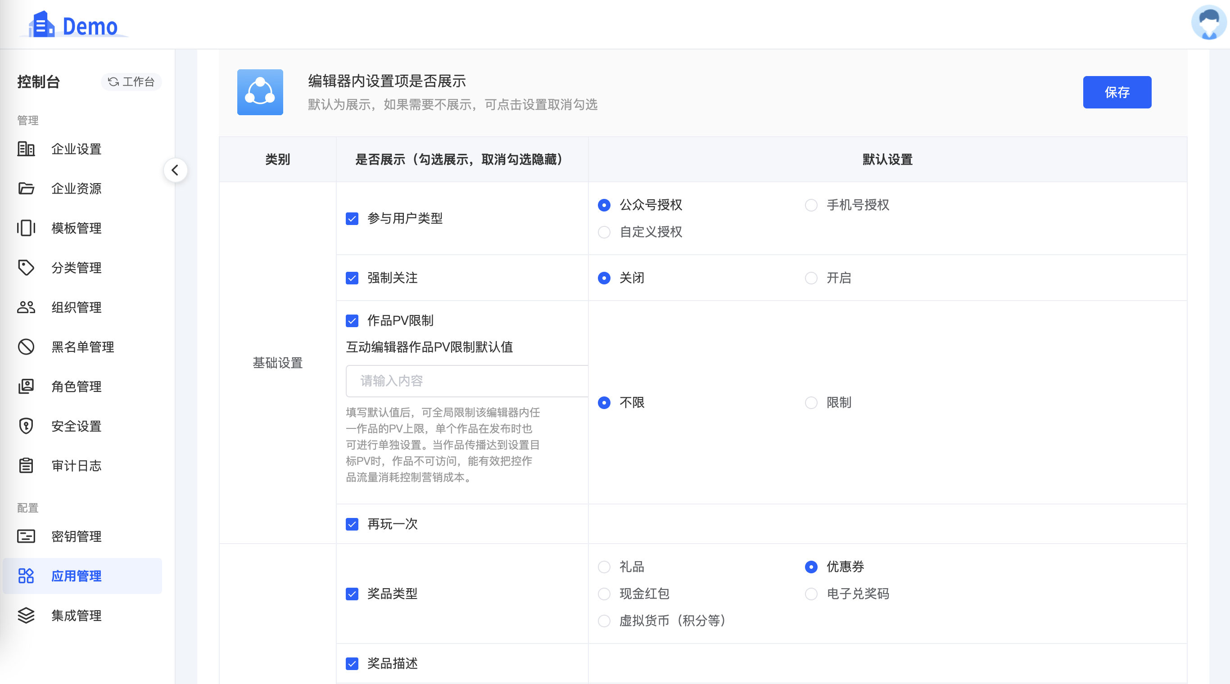Uncheck 参与用户类型 checkbox
The image size is (1230, 684).
coord(352,219)
